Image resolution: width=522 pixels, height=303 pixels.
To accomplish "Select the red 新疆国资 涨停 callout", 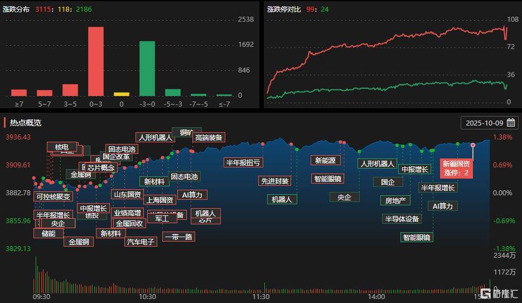I will [x=456, y=168].
